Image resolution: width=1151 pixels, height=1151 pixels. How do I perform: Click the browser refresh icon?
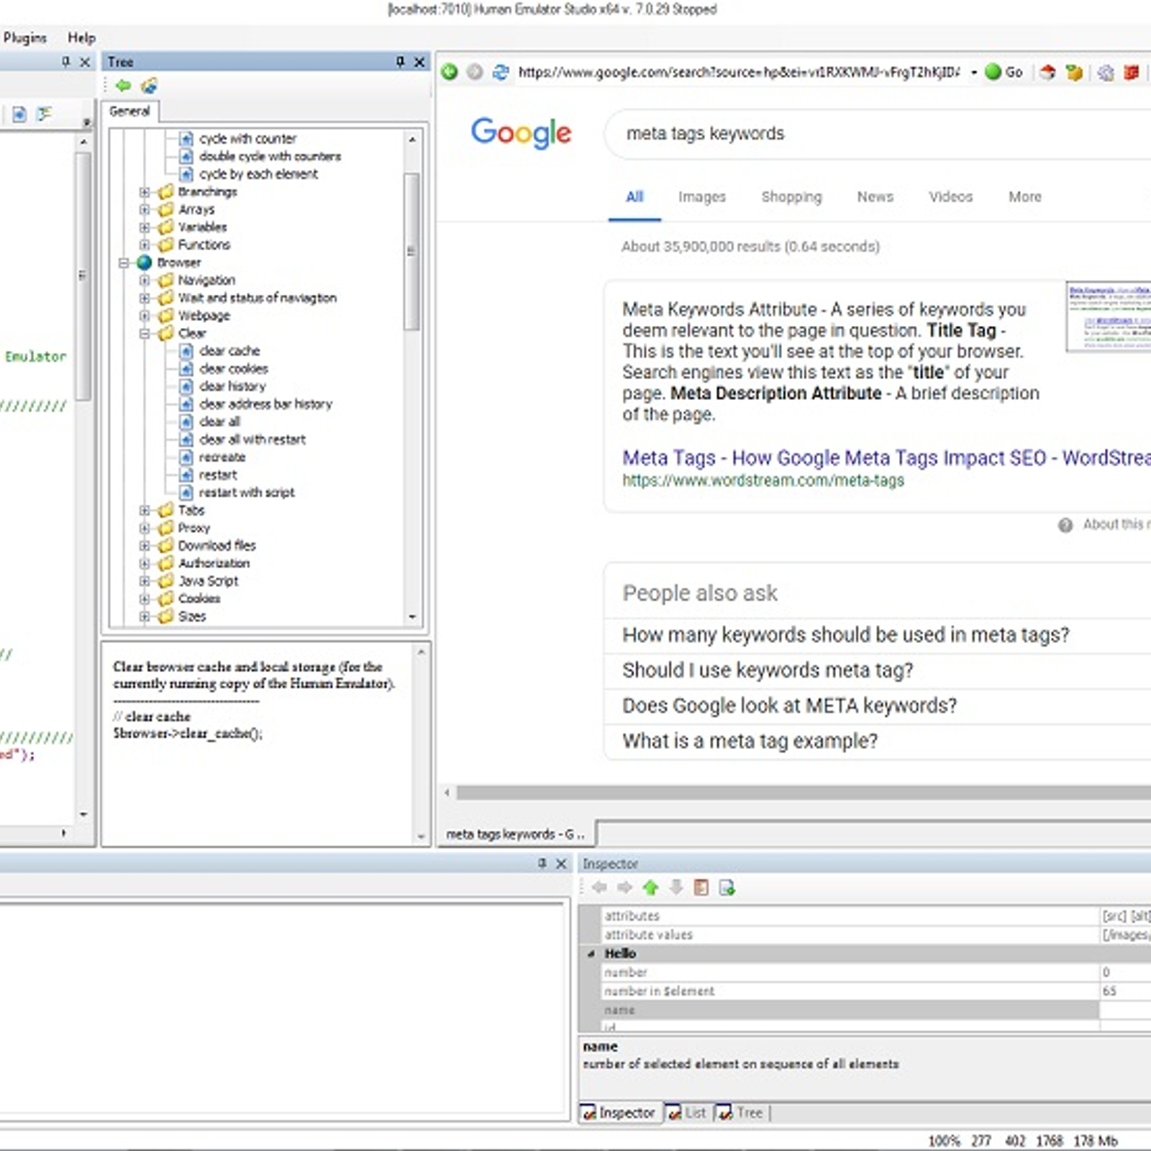500,71
